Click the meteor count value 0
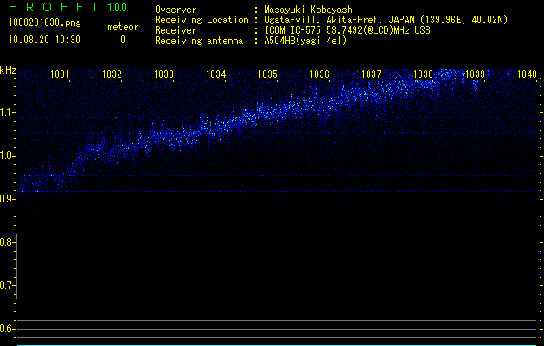The width and height of the screenshot is (544, 346). tap(123, 40)
